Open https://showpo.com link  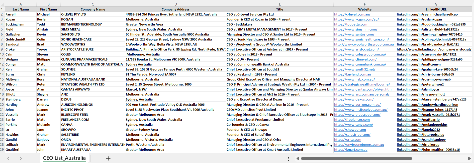(x=350, y=129)
